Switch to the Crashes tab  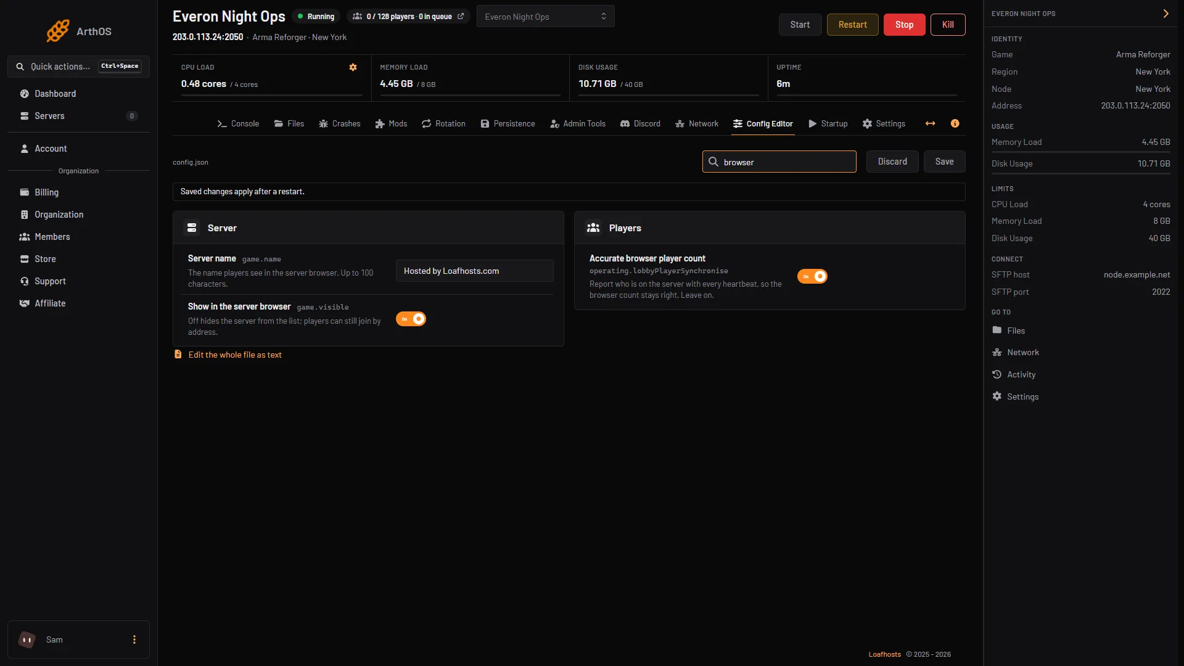(x=340, y=124)
